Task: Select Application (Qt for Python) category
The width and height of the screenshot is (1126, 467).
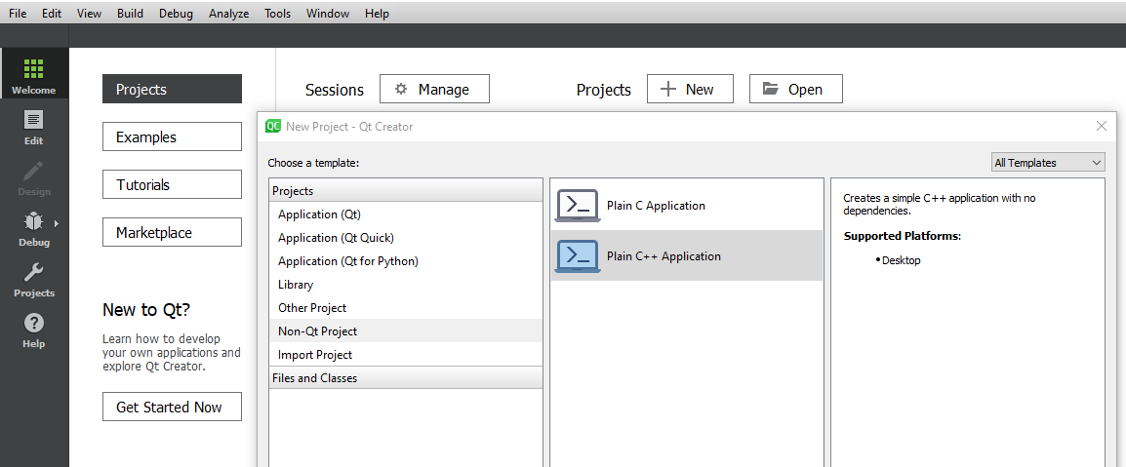Action: [x=406, y=261]
